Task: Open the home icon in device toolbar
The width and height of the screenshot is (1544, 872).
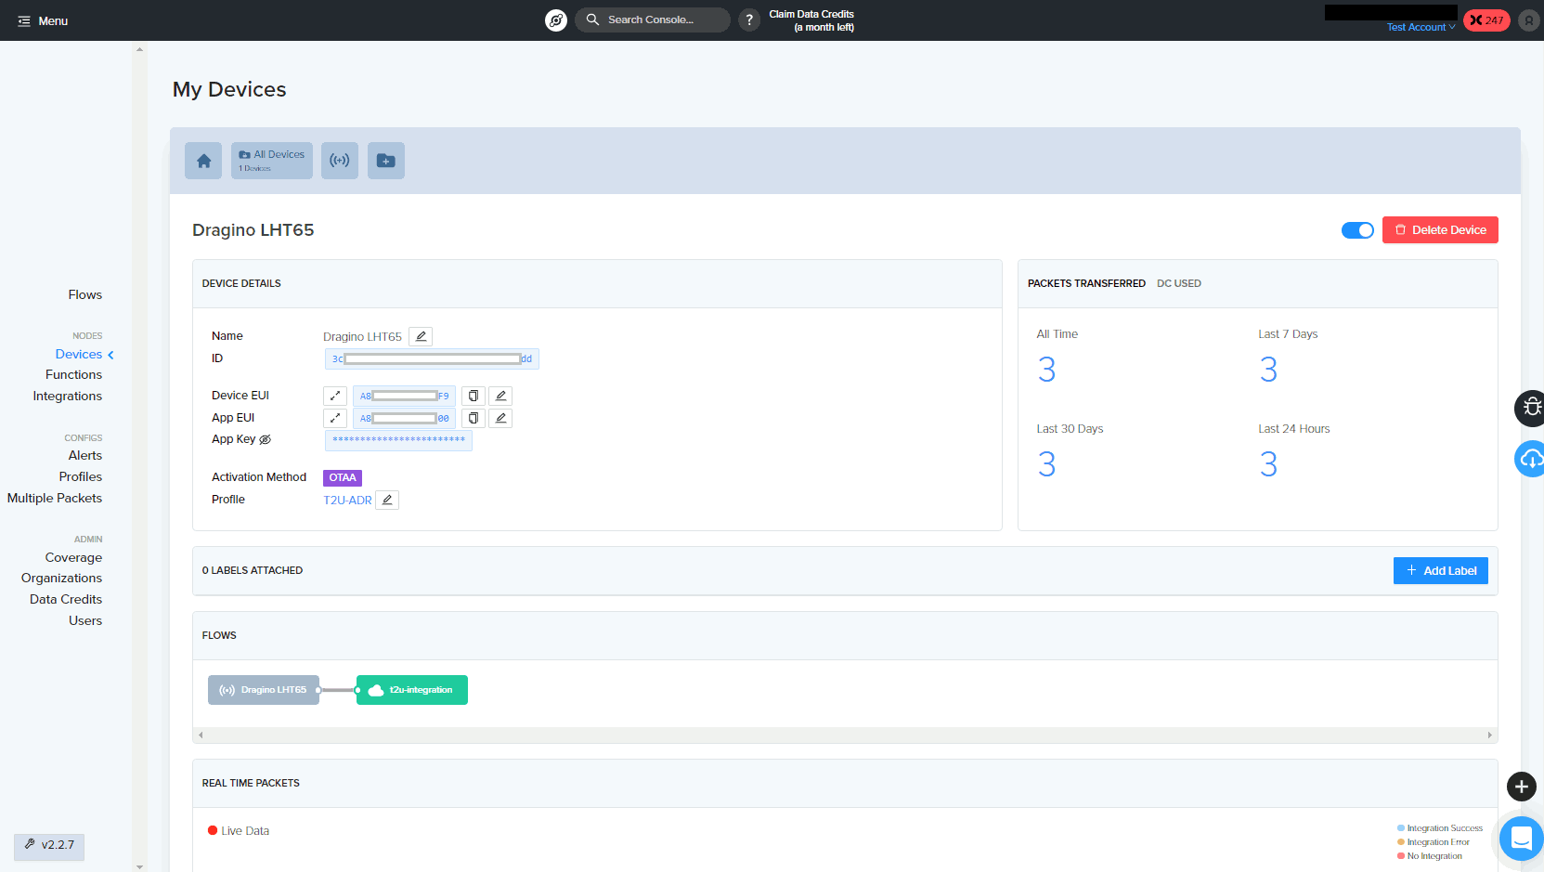Action: click(203, 161)
